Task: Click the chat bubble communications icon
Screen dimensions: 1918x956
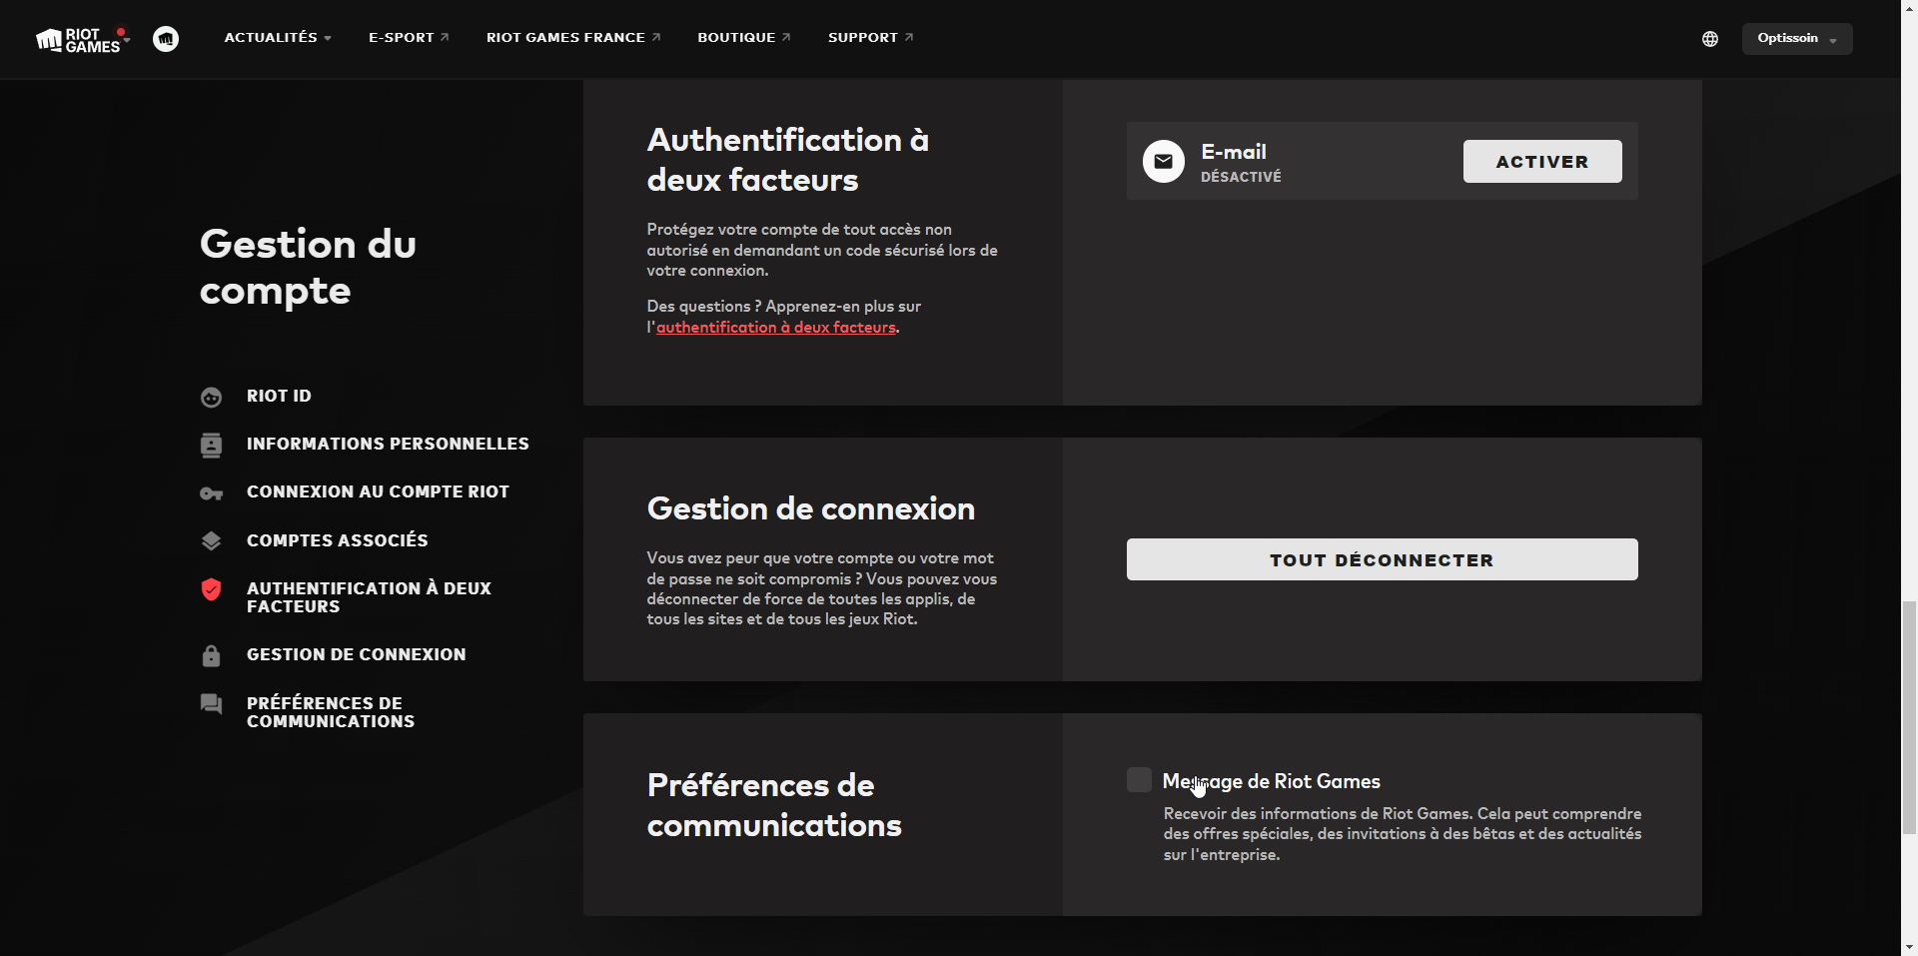Action: [211, 704]
